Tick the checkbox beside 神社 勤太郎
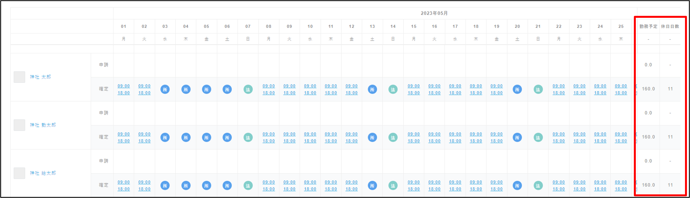 tap(19, 125)
